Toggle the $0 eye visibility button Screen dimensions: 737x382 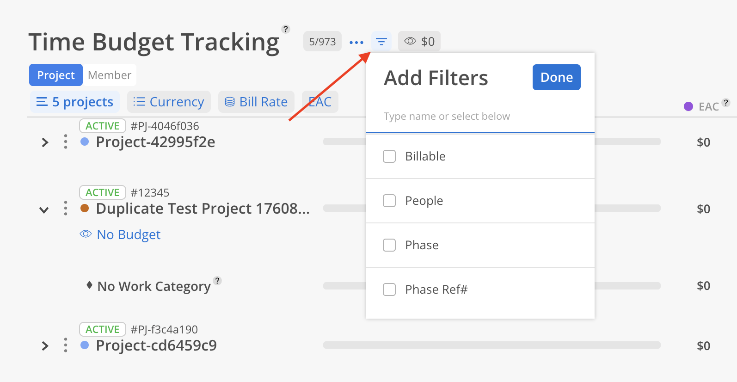pos(419,42)
